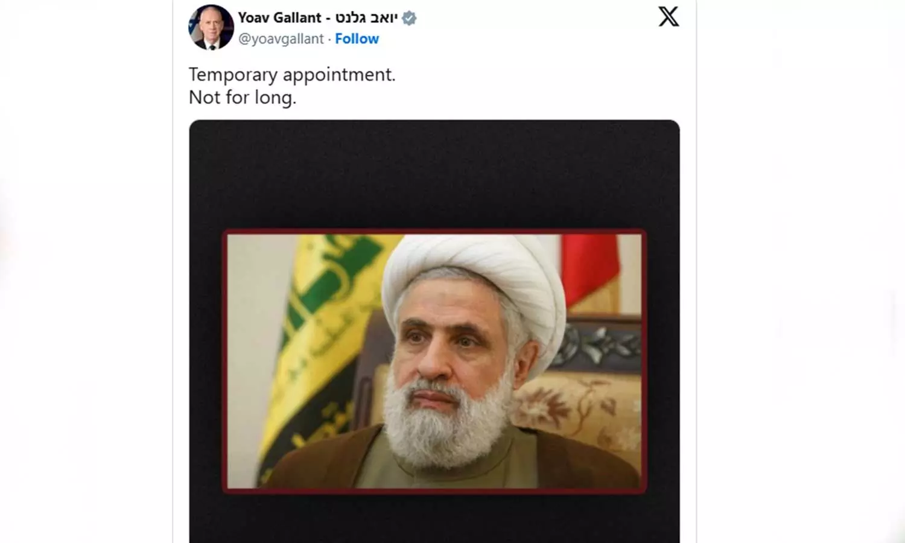The image size is (905, 543).
Task: Click the red-framed photo inside the image
Action: (x=434, y=361)
